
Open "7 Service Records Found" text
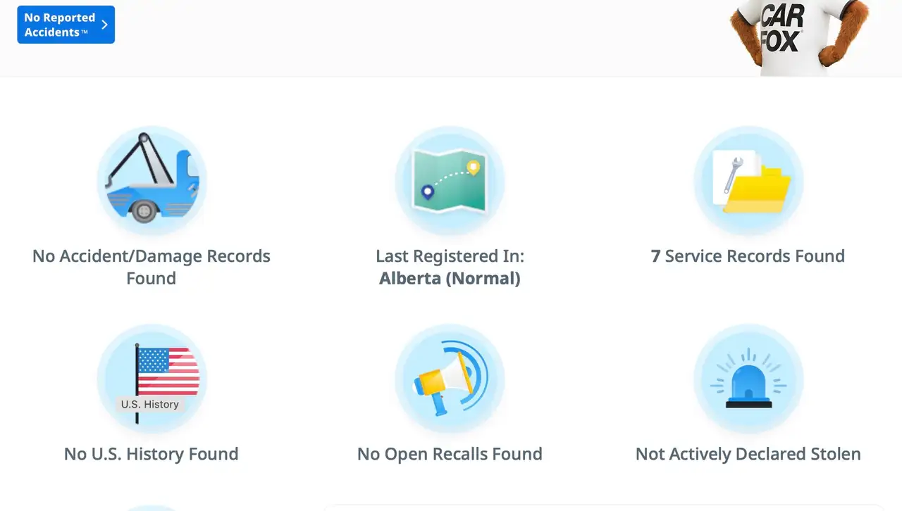pos(748,256)
